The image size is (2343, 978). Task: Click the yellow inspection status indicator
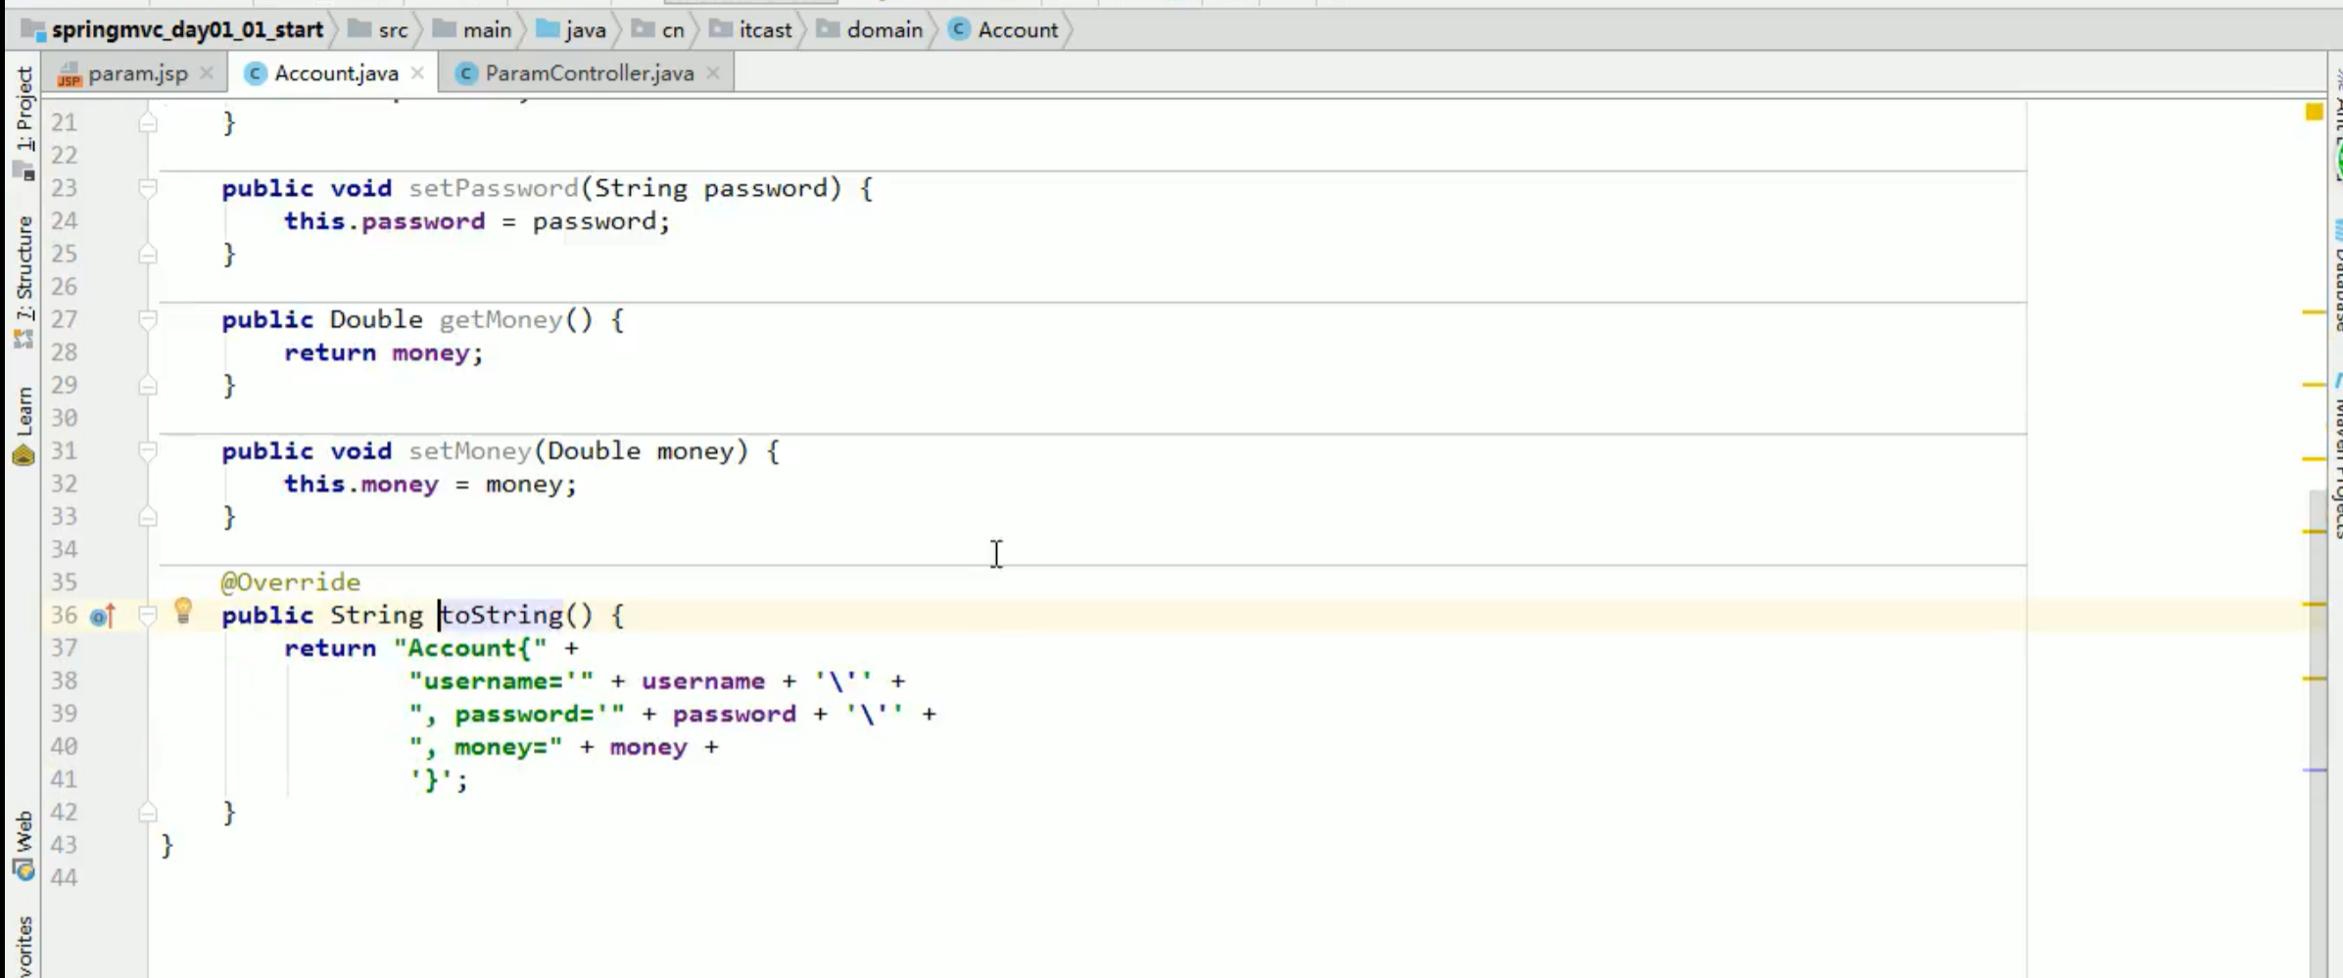coord(2314,113)
